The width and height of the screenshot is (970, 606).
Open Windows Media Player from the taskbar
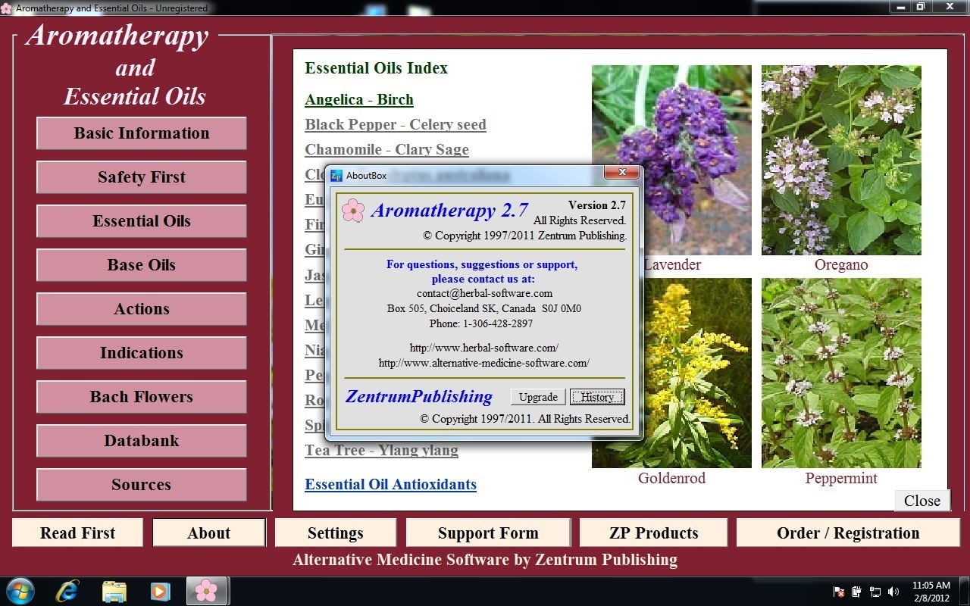point(160,591)
